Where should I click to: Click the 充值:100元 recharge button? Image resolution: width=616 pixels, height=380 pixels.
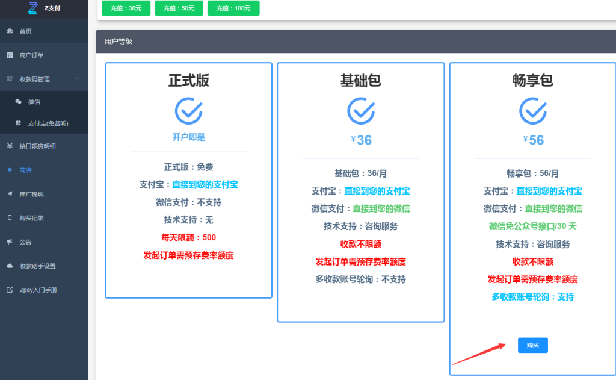[x=233, y=9]
